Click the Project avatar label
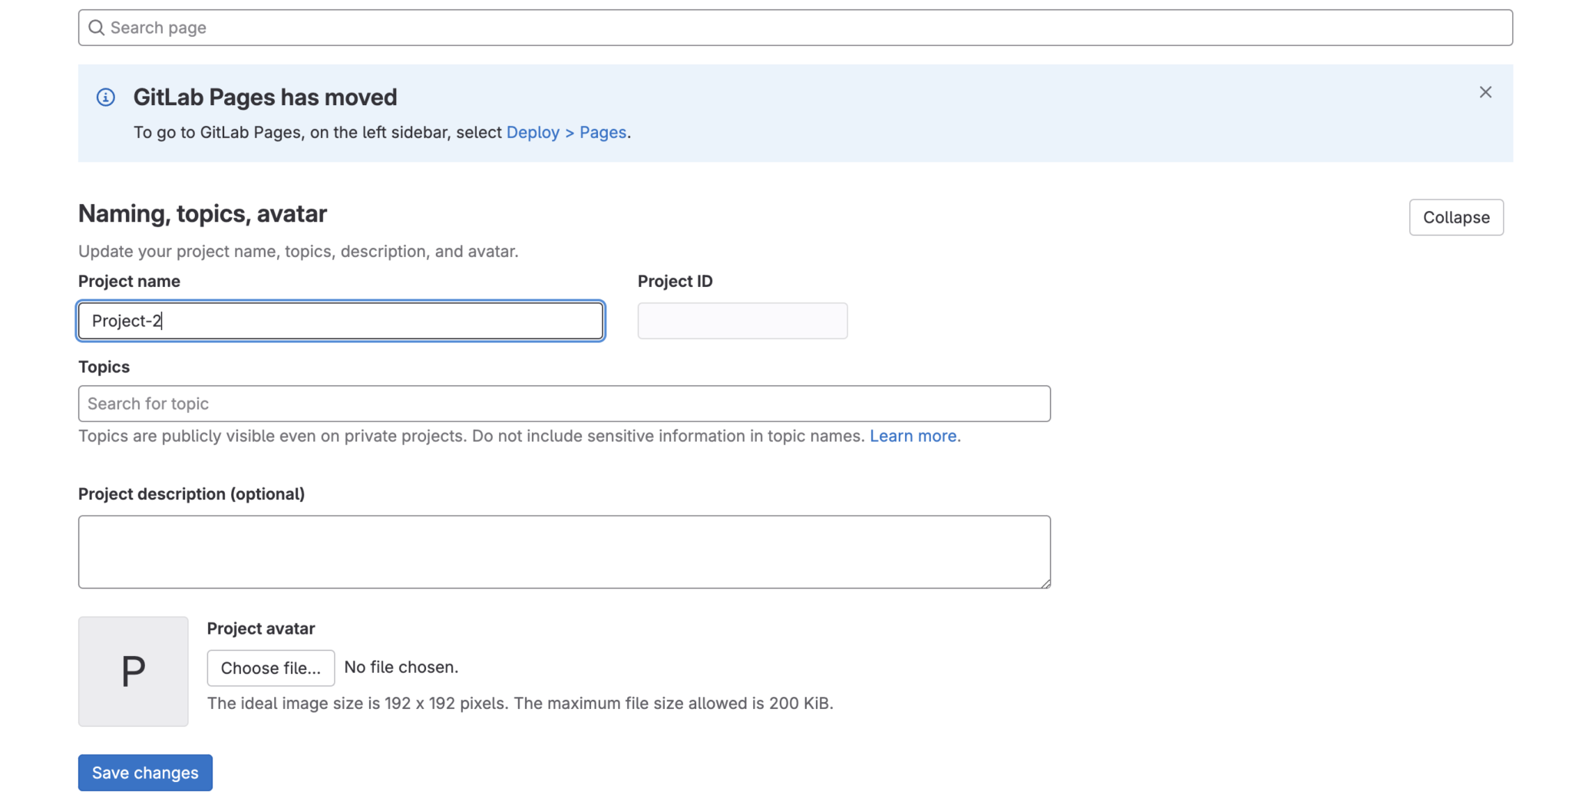This screenshot has height=805, width=1572. tap(260, 628)
